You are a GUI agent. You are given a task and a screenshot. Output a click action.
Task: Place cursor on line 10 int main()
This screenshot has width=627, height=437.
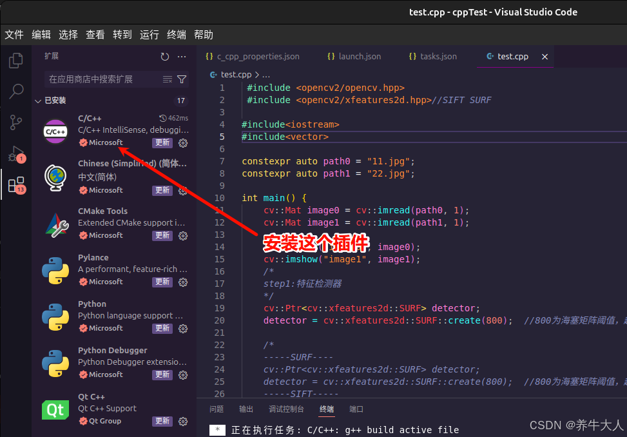(274, 198)
